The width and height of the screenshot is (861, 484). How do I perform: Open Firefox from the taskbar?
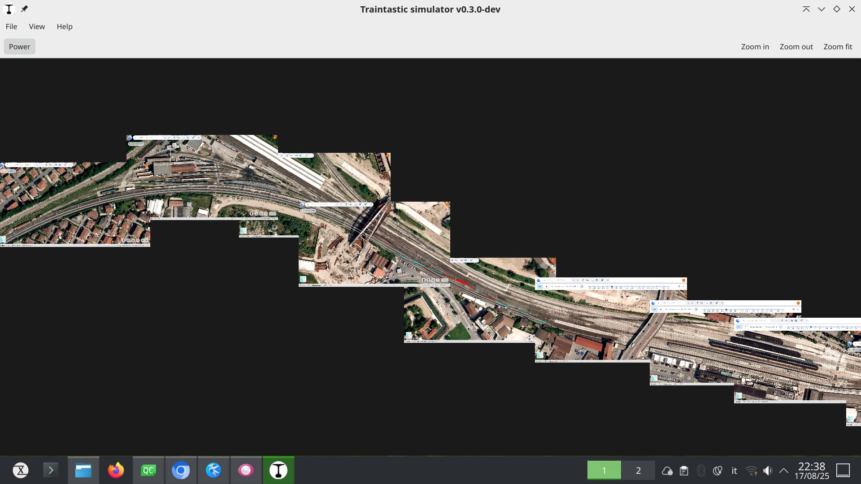coord(116,470)
